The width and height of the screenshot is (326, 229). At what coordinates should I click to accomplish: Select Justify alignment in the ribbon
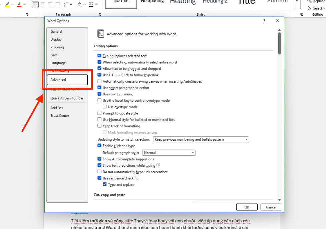(58, 4)
